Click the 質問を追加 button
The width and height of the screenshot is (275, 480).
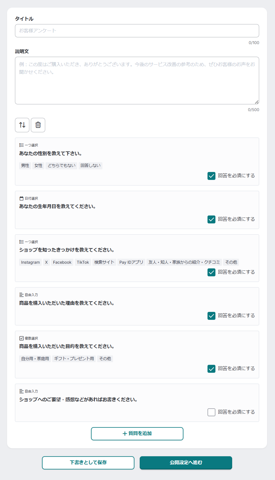coord(137,434)
